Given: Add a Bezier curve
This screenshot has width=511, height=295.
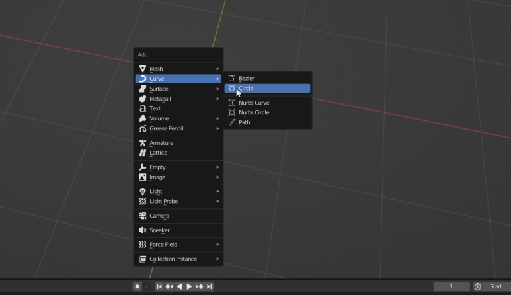Looking at the screenshot, I should (x=267, y=78).
